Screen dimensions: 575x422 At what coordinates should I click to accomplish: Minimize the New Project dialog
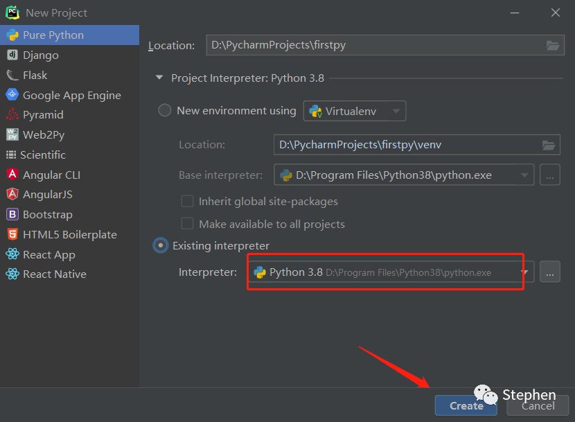coord(515,13)
